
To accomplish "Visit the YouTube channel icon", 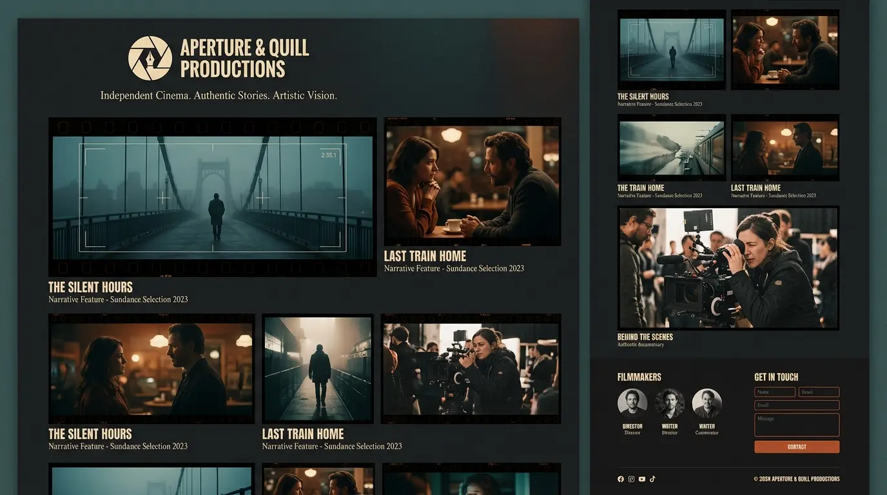I will (x=642, y=479).
